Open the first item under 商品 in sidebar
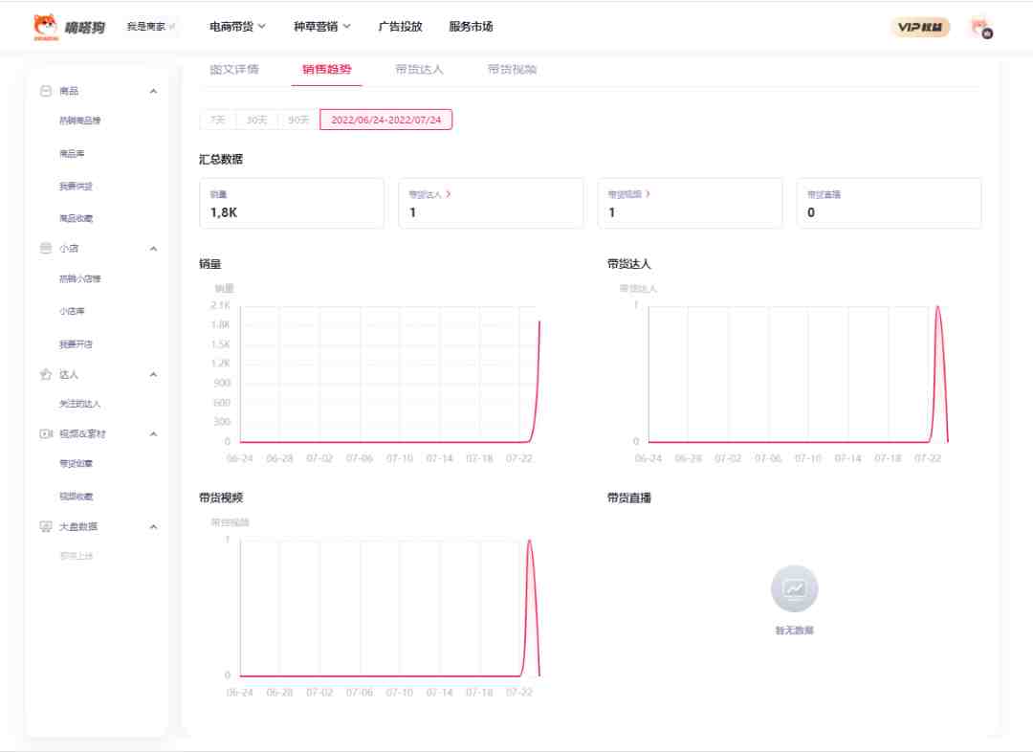The image size is (1033, 752). [79, 121]
